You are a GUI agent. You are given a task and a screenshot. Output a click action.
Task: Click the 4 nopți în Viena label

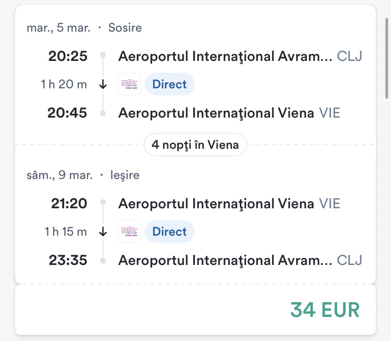click(x=195, y=145)
